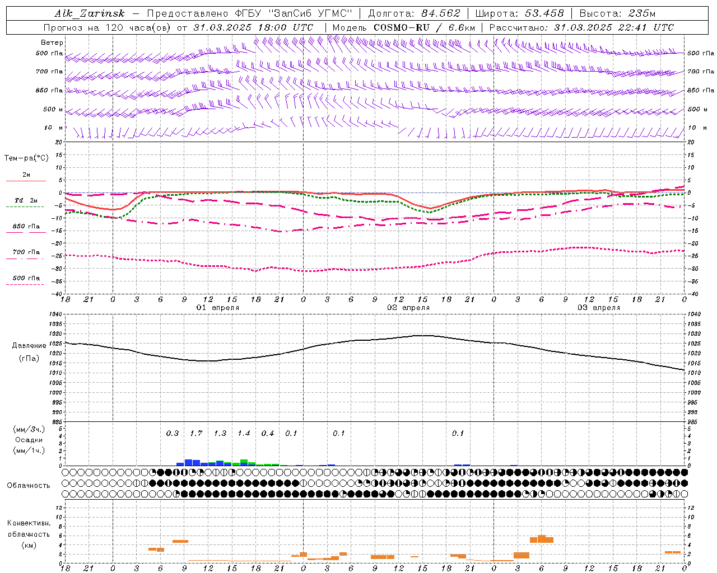Click the Рассчитано 31.03.2025 22:41 UTC timestamp
Image resolution: width=717 pixels, height=573 pixels.
tap(581, 27)
